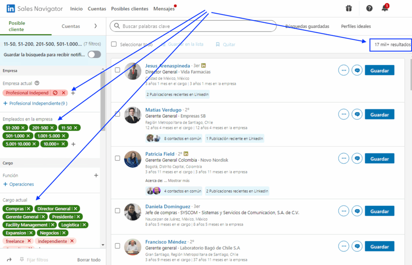Open the notifications bell
The height and width of the screenshot is (265, 412).
385,8
